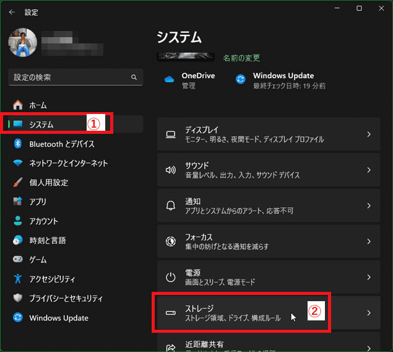Expand the Storage settings chevron
Image resolution: width=393 pixels, height=352 pixels.
(368, 313)
